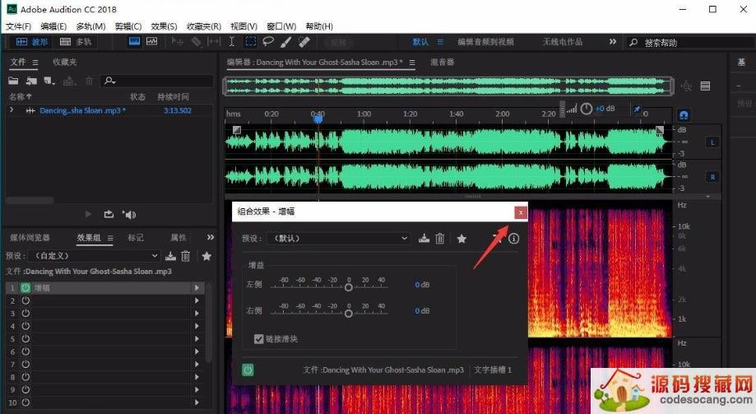This screenshot has height=414, width=756.
Task: Uncheck the 链接滑块 checkbox
Action: click(259, 338)
